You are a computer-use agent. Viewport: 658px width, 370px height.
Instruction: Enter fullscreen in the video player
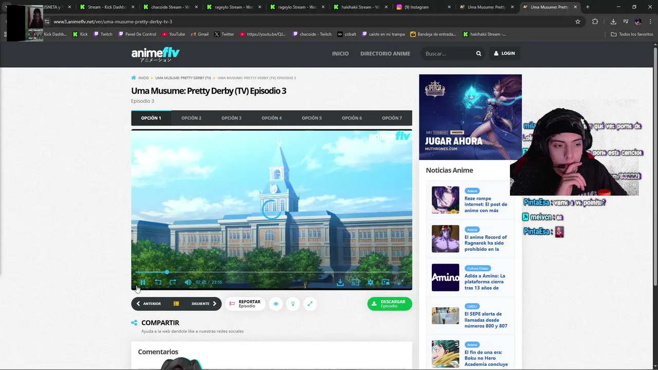click(401, 282)
